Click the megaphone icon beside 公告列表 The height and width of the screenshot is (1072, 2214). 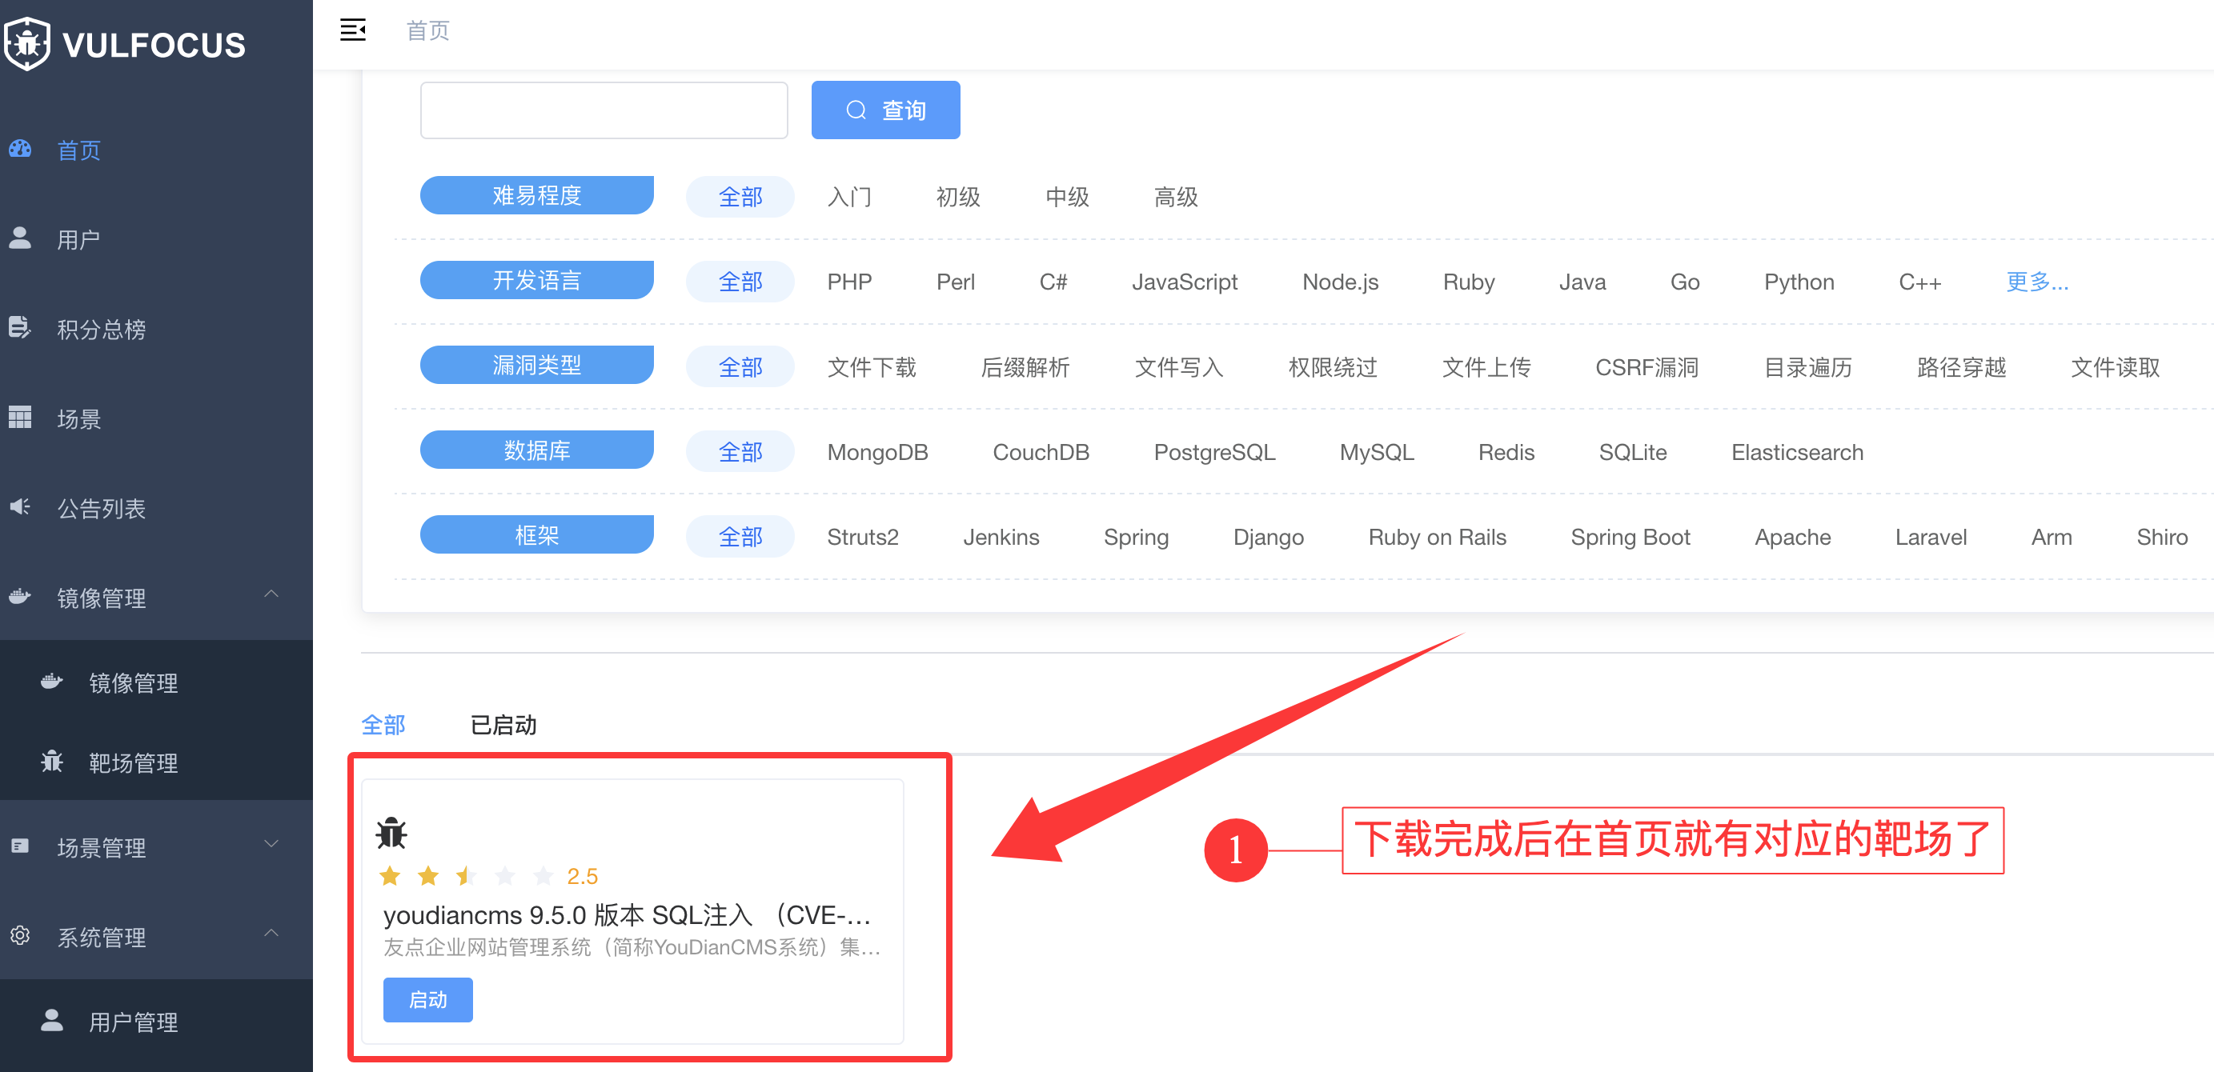click(x=21, y=506)
